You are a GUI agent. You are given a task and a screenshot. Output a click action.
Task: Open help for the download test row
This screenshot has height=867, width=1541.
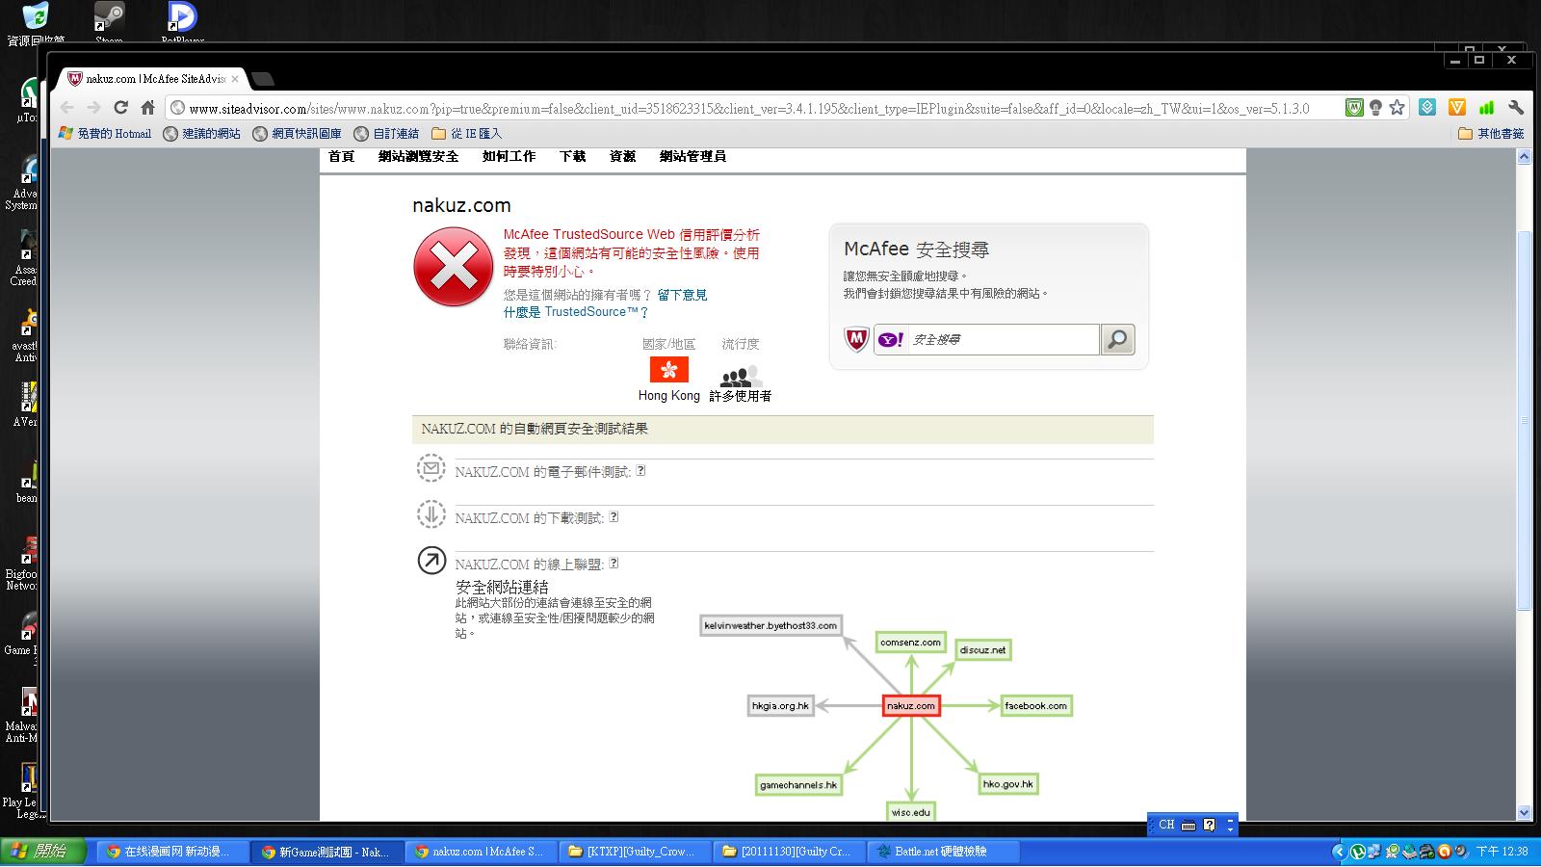(614, 517)
